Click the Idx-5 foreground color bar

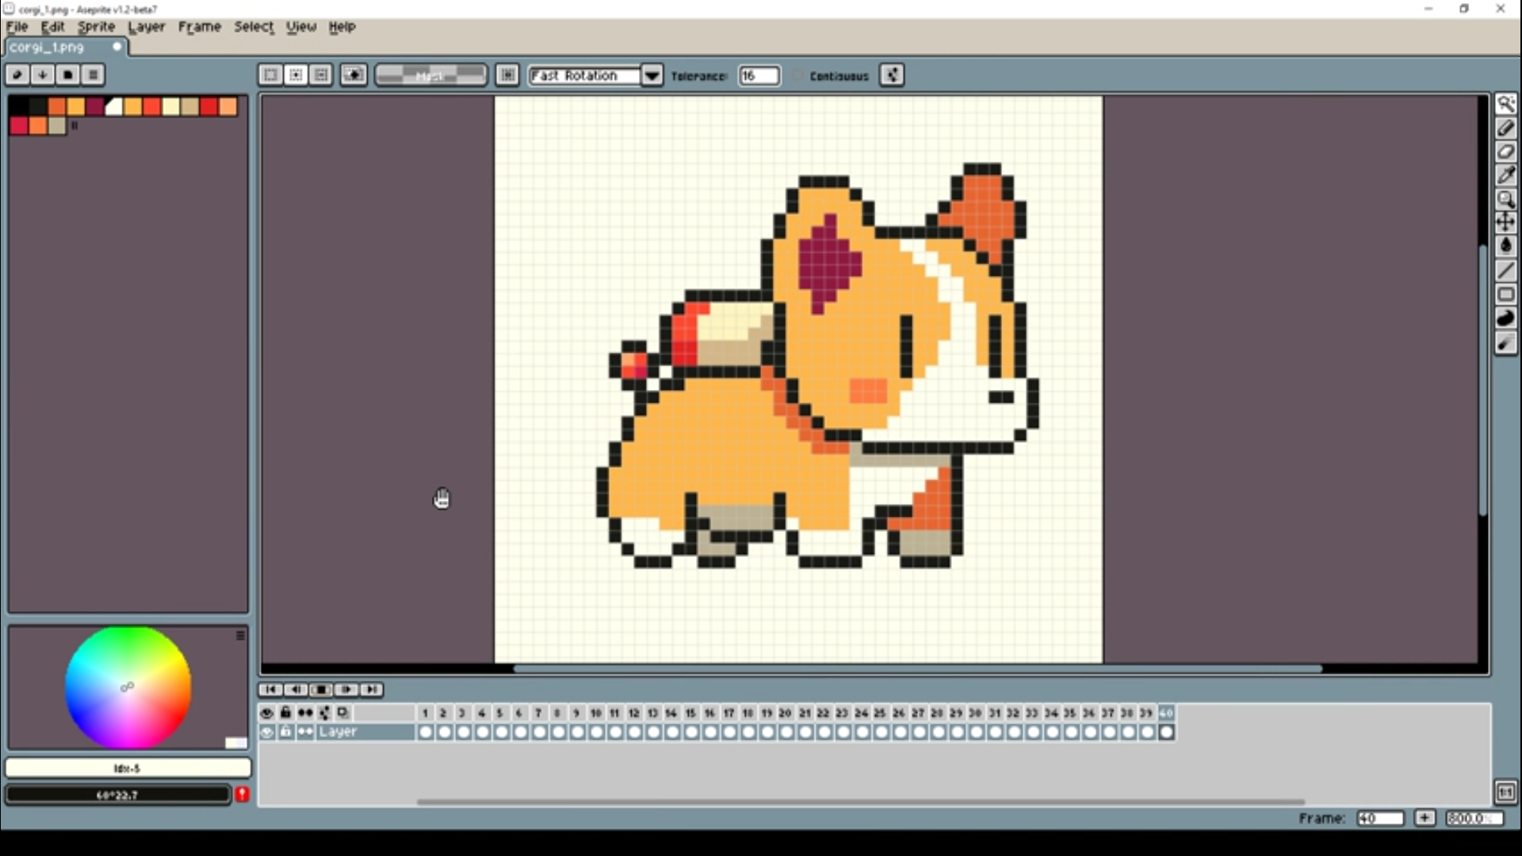[x=128, y=767]
